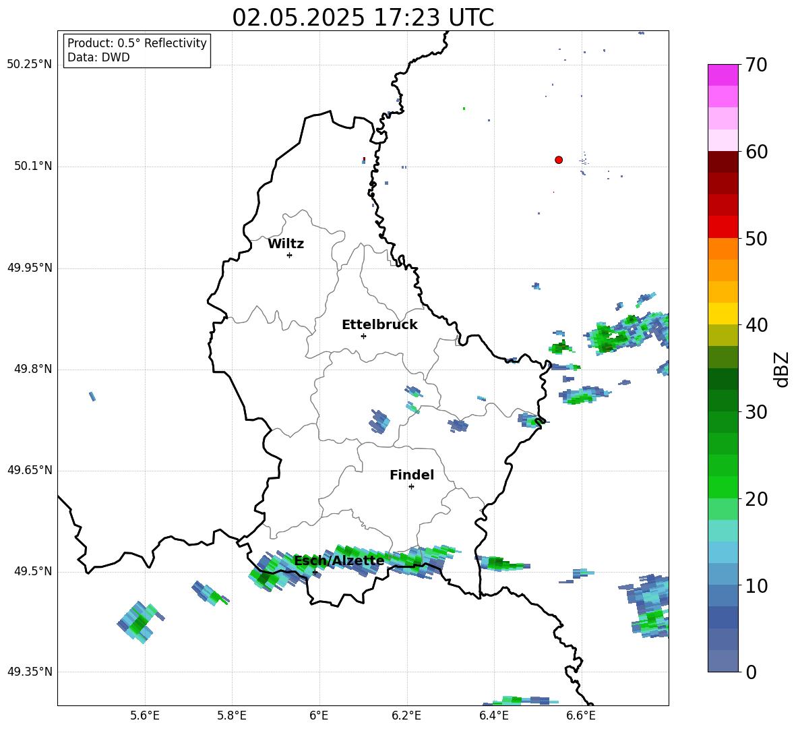The width and height of the screenshot is (798, 729).
Task: Click the yellow colorbar segment near 40
Action: point(723,314)
